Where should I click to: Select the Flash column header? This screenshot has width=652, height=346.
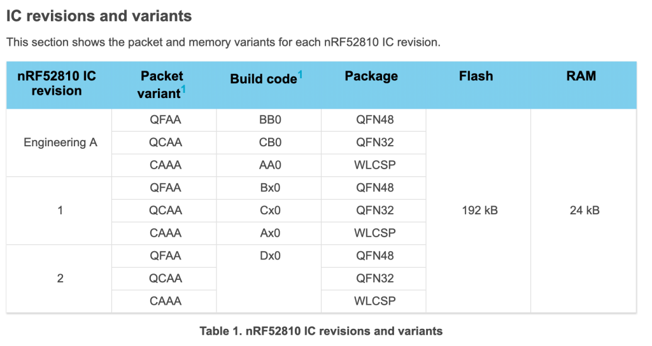(x=476, y=76)
